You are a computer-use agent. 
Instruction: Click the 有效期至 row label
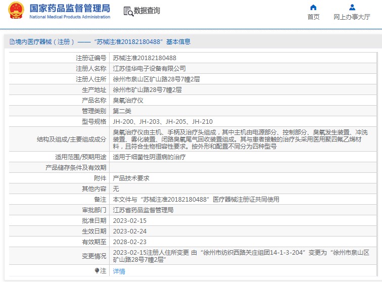[x=94, y=242]
